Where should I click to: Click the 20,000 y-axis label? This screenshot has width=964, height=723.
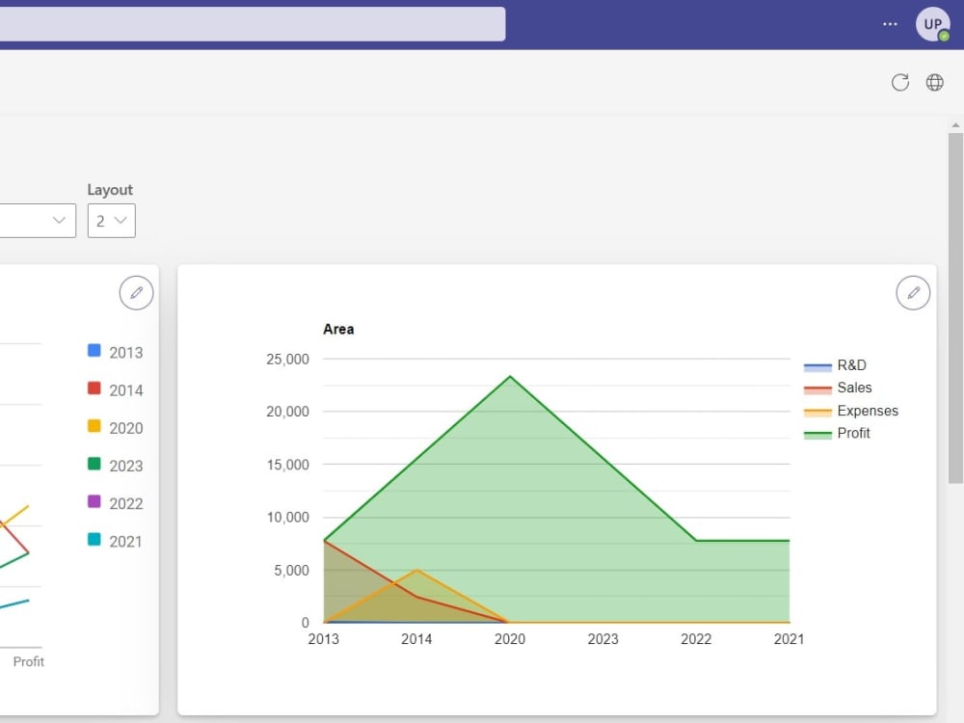click(x=287, y=412)
